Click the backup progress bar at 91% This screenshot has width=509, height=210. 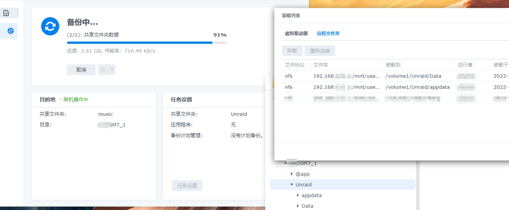[x=147, y=43]
